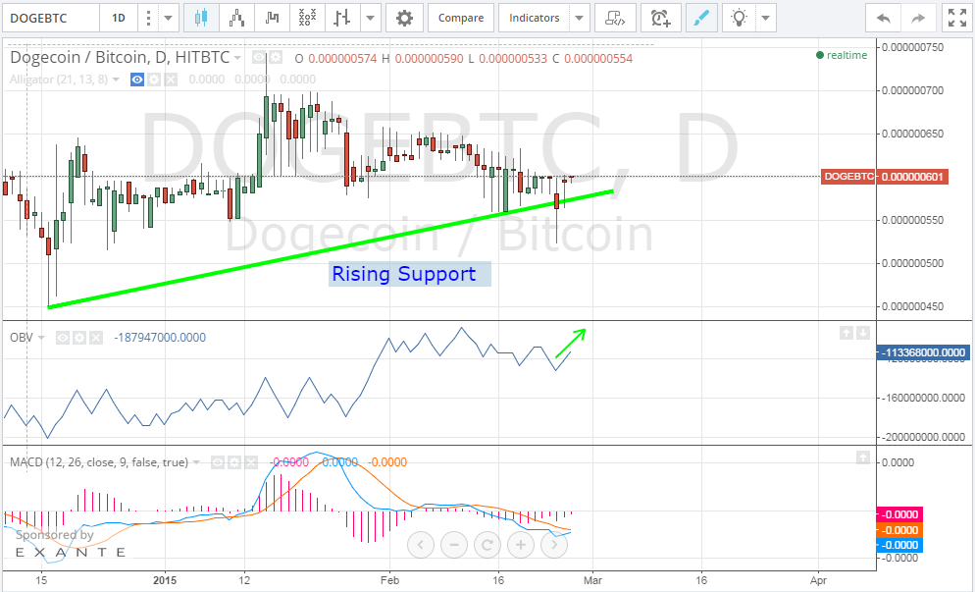Click OBV reading -187947000.0000
975x592 pixels.
160,338
